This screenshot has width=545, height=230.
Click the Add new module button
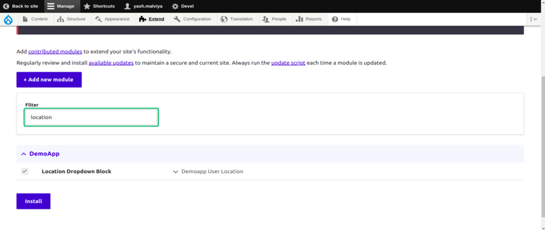click(49, 80)
